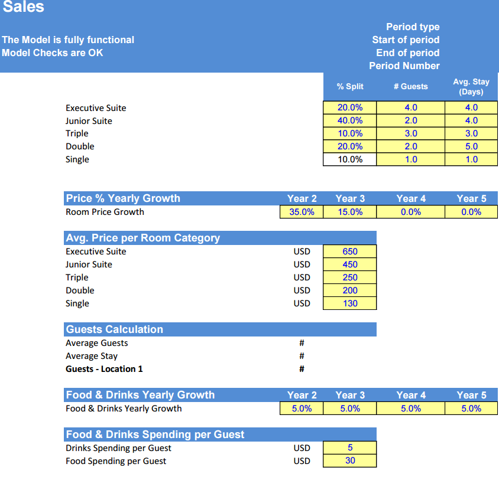Select the Triple price 250 cell
Viewport: 499px width, 477px height.
coord(350,277)
